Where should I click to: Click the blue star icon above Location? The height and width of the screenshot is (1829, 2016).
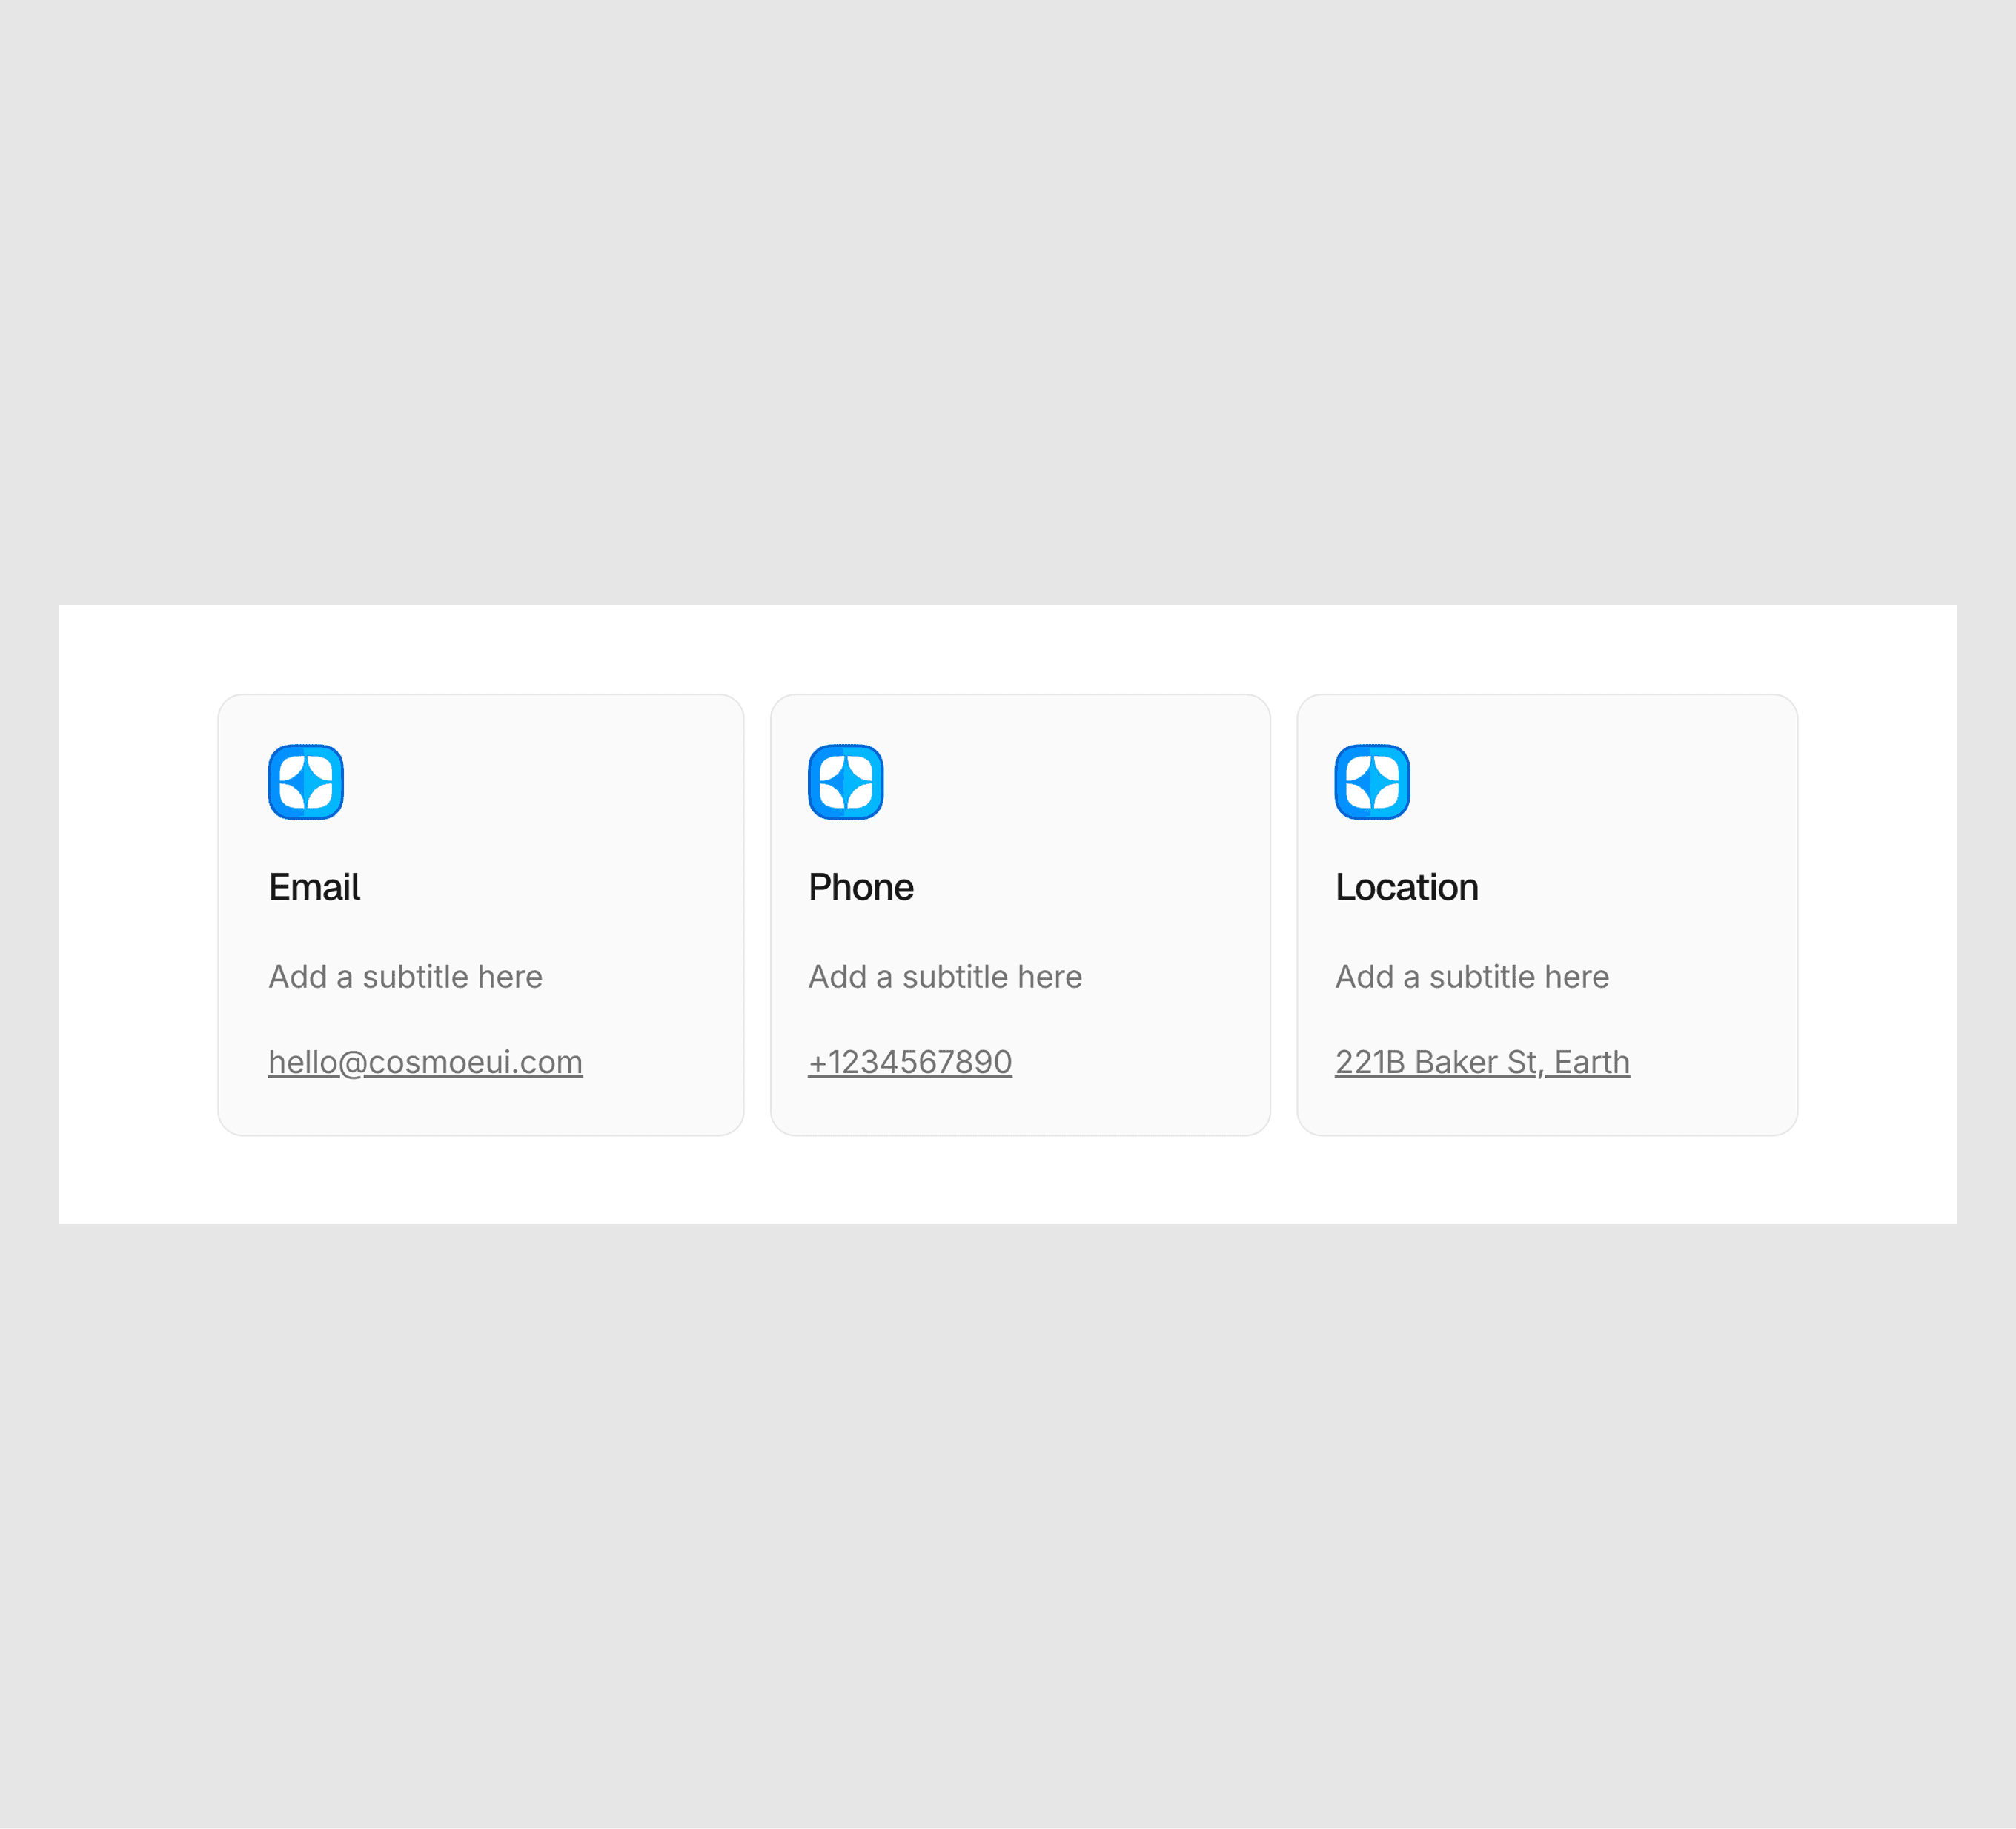pyautogui.click(x=1372, y=782)
